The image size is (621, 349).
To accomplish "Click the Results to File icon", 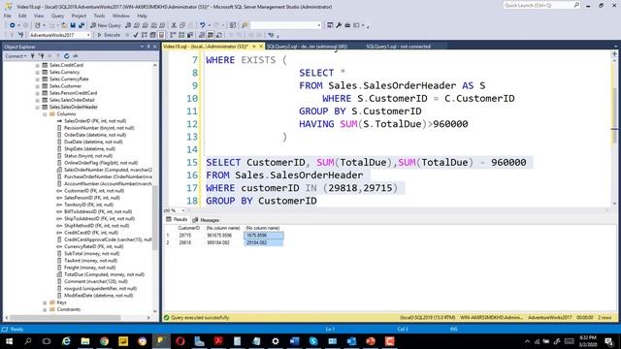I will tap(219, 35).
